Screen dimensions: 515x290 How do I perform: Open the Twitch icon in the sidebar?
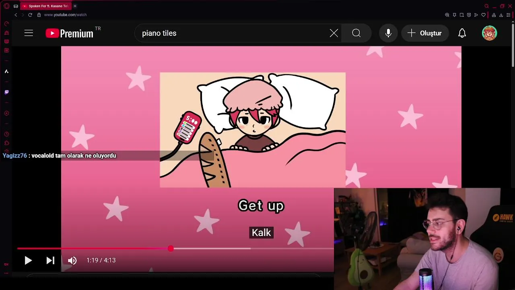pos(6,92)
